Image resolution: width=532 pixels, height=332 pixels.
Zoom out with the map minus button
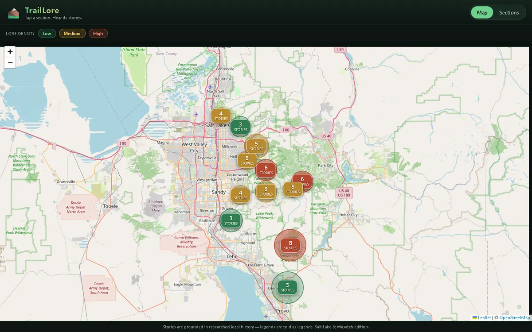point(10,63)
